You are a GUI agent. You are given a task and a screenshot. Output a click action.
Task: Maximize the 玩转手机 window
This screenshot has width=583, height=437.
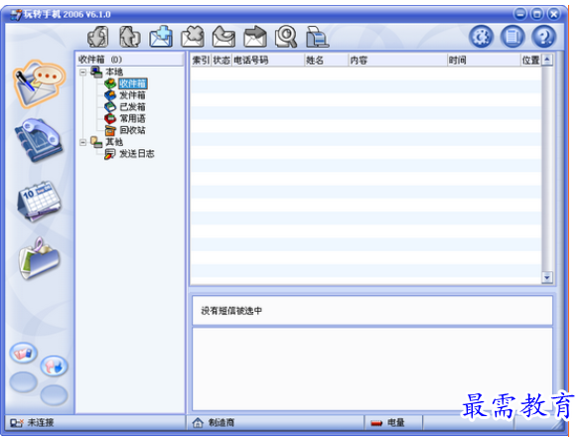pos(537,14)
